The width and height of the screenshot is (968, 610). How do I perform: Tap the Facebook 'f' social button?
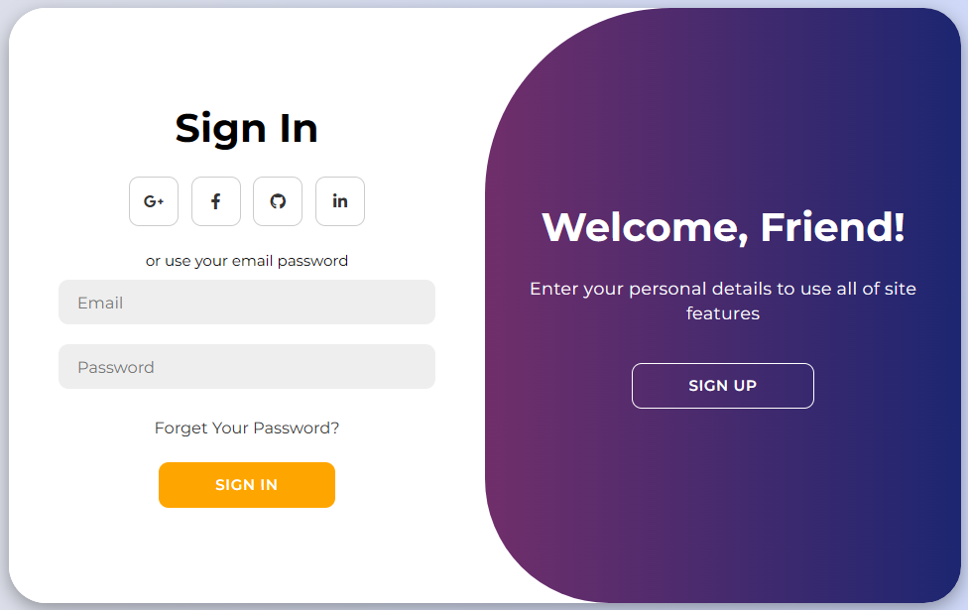point(216,201)
